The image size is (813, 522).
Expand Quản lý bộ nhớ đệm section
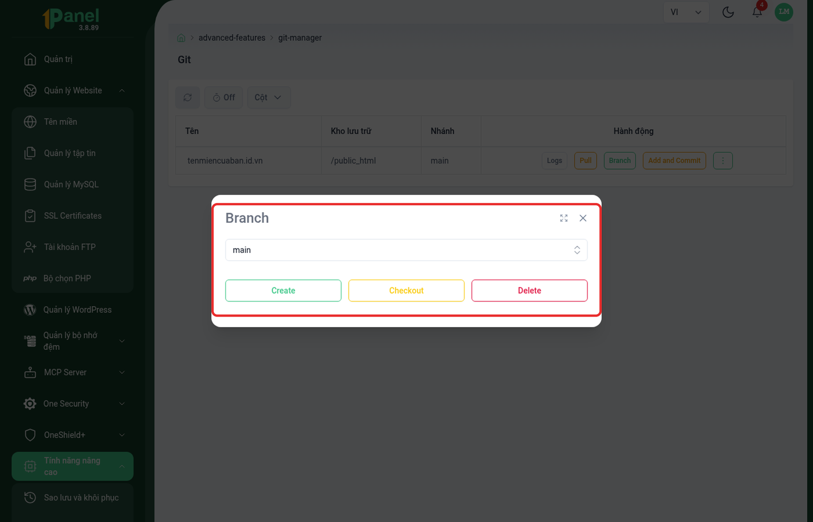point(73,341)
